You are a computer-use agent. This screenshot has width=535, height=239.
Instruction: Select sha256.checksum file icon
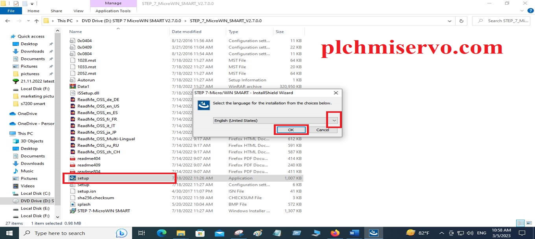coord(72,198)
